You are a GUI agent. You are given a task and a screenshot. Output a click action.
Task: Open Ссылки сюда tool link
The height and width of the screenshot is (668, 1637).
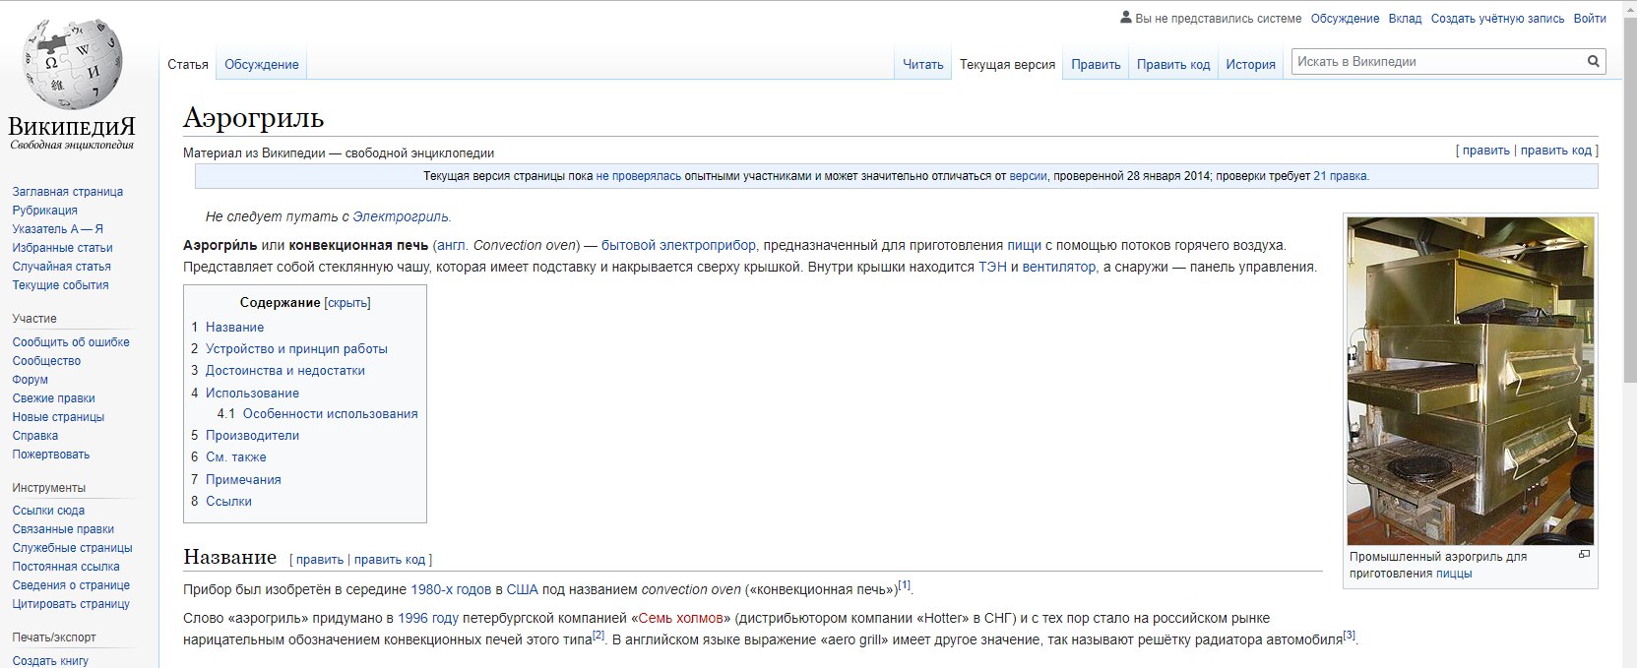pyautogui.click(x=48, y=511)
